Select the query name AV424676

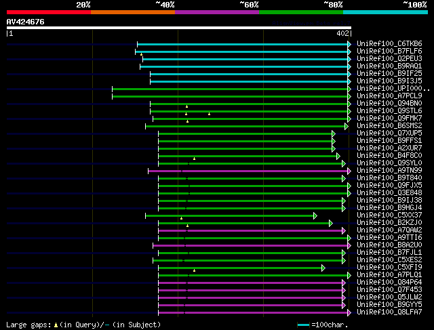click(26, 22)
